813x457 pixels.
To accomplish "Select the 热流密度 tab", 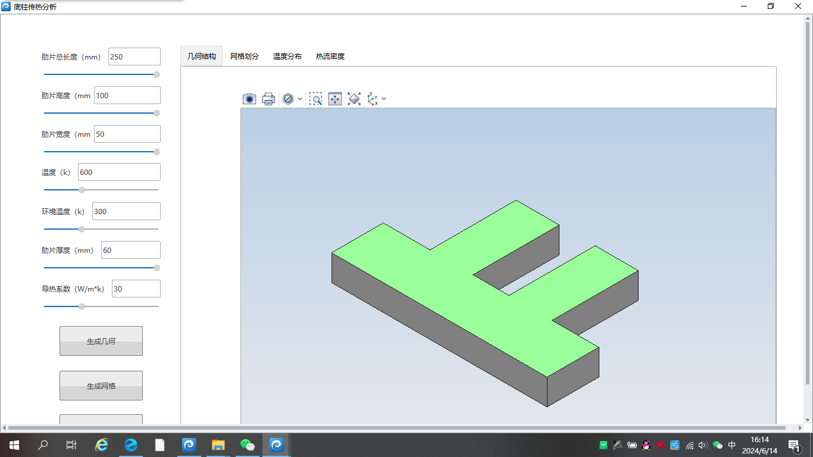I will [330, 57].
